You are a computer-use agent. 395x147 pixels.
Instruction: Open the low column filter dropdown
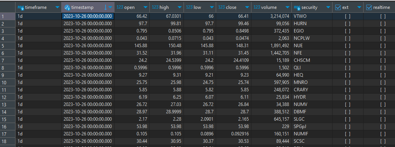[211, 7]
